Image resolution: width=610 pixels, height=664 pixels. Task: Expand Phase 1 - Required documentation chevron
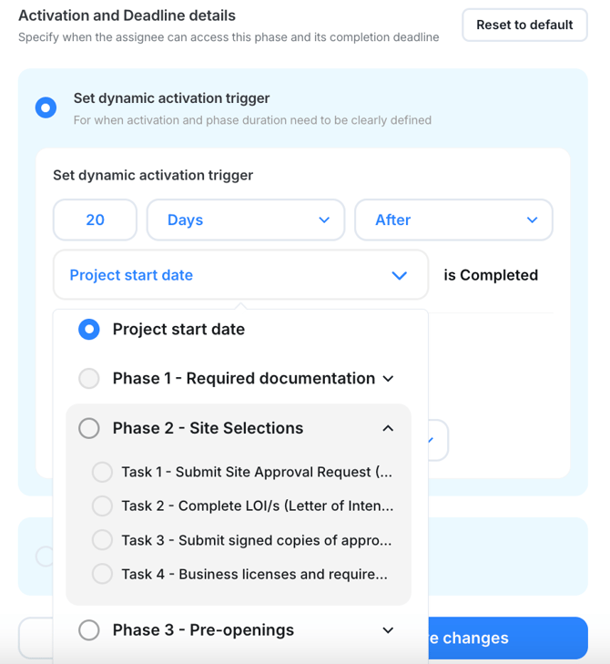point(389,379)
